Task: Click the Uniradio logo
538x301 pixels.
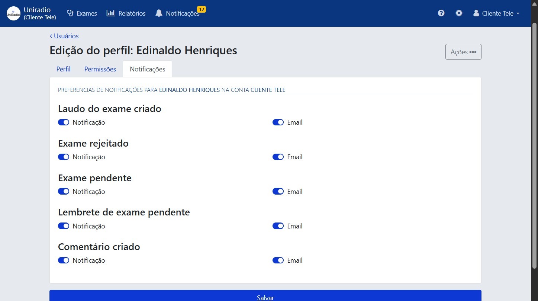Action: [13, 13]
